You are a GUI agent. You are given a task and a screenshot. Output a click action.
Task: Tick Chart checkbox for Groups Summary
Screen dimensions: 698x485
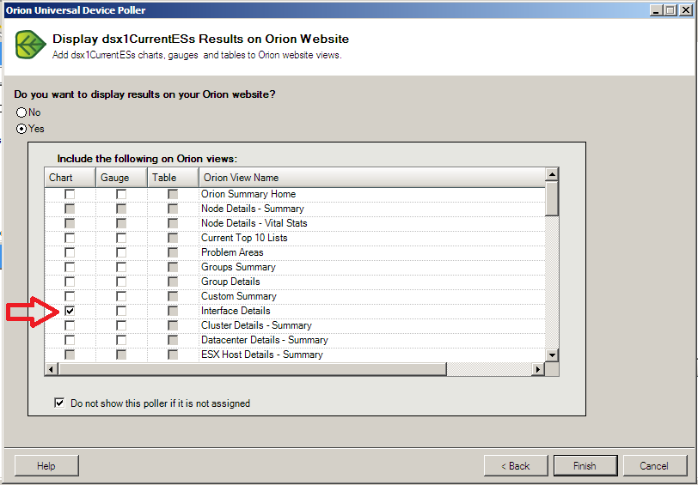pyautogui.click(x=70, y=267)
